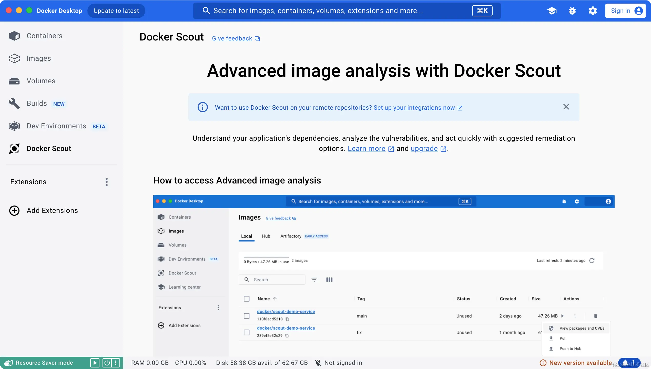Click the Update to latest button

click(116, 11)
